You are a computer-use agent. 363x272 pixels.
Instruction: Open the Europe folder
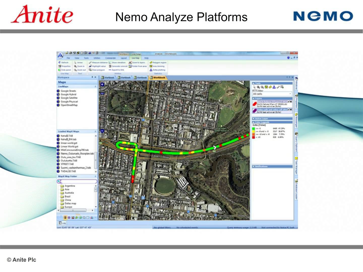66,207
